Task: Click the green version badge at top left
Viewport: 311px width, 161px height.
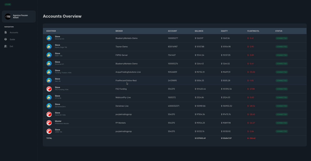Action: (x=8, y=4)
